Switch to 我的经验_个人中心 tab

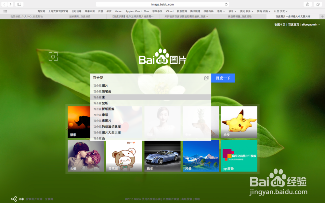click(27, 16)
